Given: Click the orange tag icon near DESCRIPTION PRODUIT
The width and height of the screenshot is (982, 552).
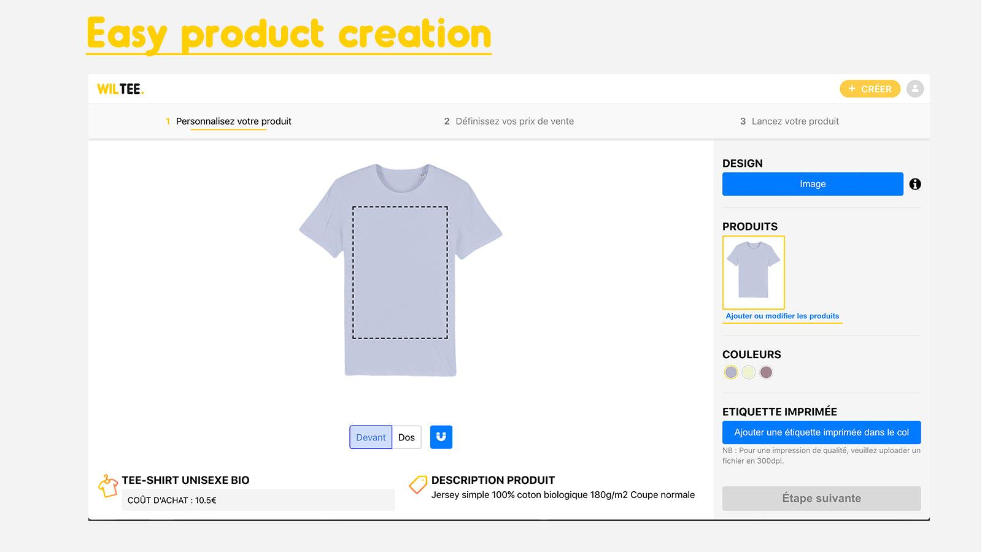Looking at the screenshot, I should (418, 485).
